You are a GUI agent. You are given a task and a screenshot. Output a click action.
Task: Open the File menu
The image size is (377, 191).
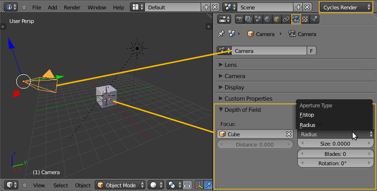tap(37, 7)
